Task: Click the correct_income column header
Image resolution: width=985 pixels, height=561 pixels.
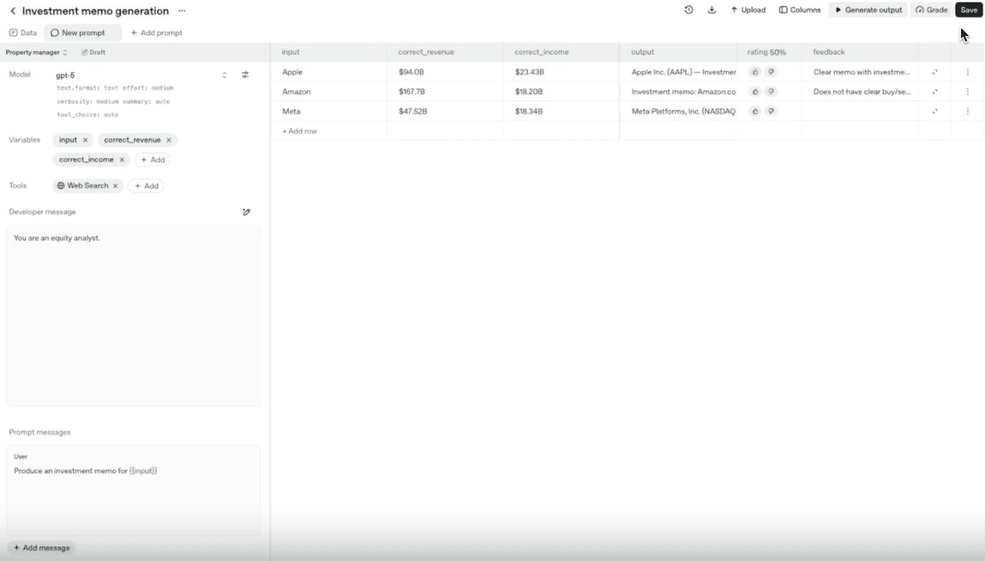Action: coord(561,52)
